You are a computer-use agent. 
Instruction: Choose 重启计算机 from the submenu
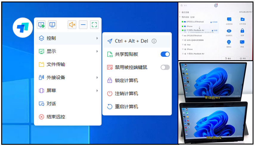click(126, 107)
